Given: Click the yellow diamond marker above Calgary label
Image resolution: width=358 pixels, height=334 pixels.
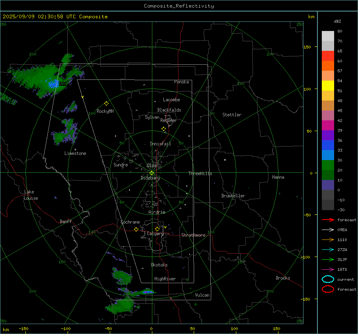Looking at the screenshot, I should (x=157, y=229).
